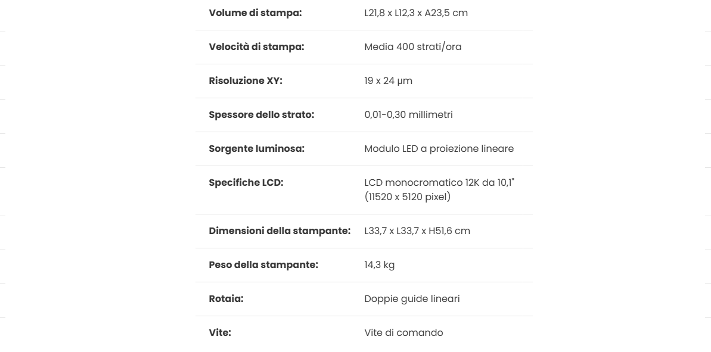Select the "19 x 24 μm" resolution value
This screenshot has height=352, width=711.
click(x=388, y=81)
